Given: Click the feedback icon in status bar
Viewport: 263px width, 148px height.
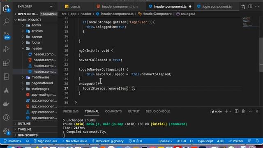Looking at the screenshot, I should click(249, 141).
